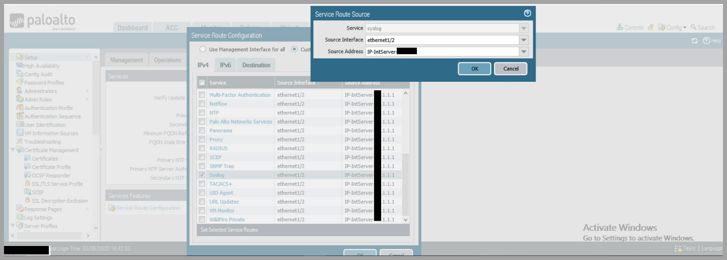727x260 pixels.
Task: Open SSL/TLS Service Profile in sidebar
Action: (x=57, y=184)
